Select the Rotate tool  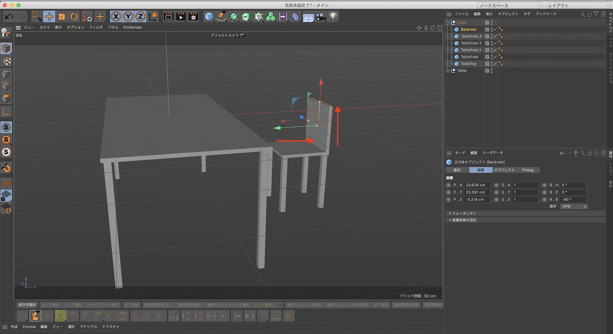click(74, 17)
